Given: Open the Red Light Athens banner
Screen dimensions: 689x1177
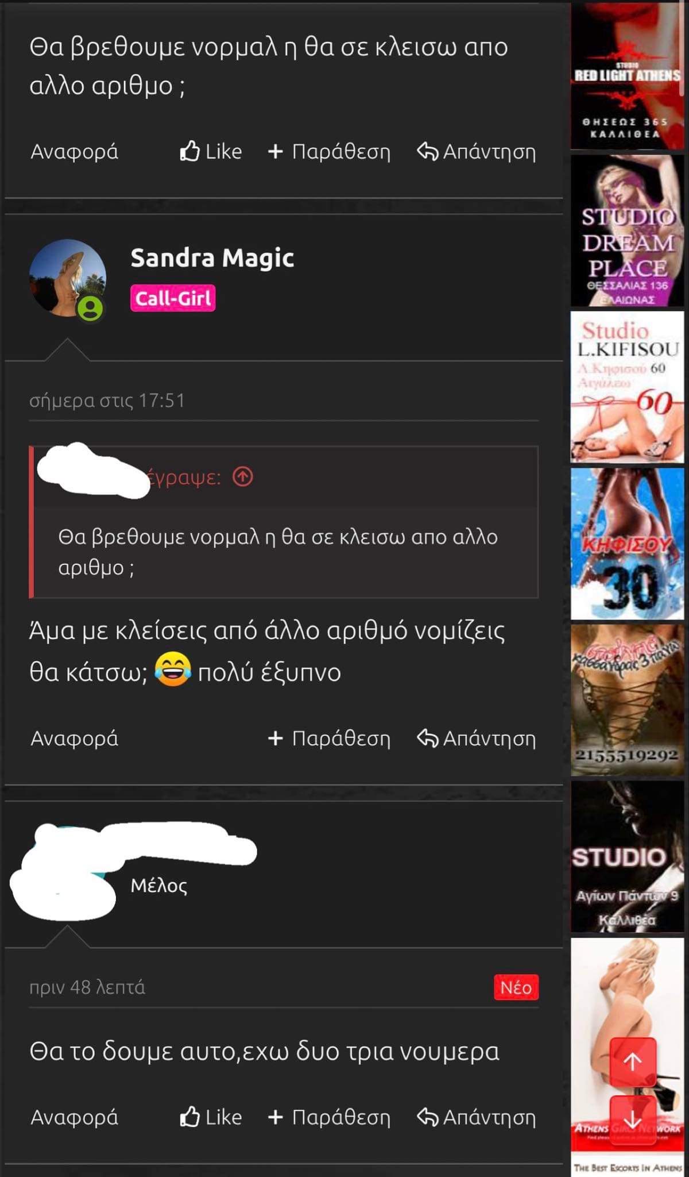Looking at the screenshot, I should point(628,75).
